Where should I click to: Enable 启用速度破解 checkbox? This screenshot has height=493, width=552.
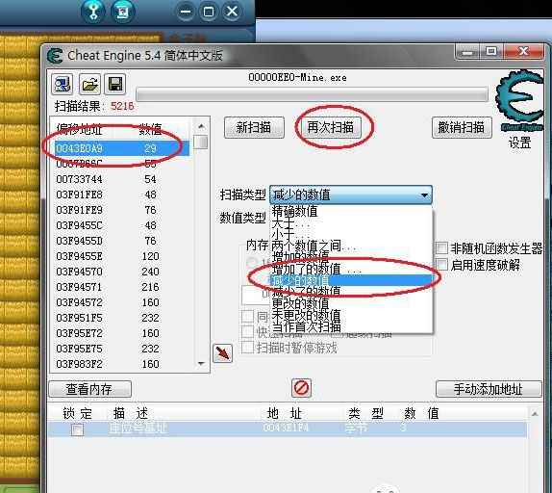[x=441, y=264]
